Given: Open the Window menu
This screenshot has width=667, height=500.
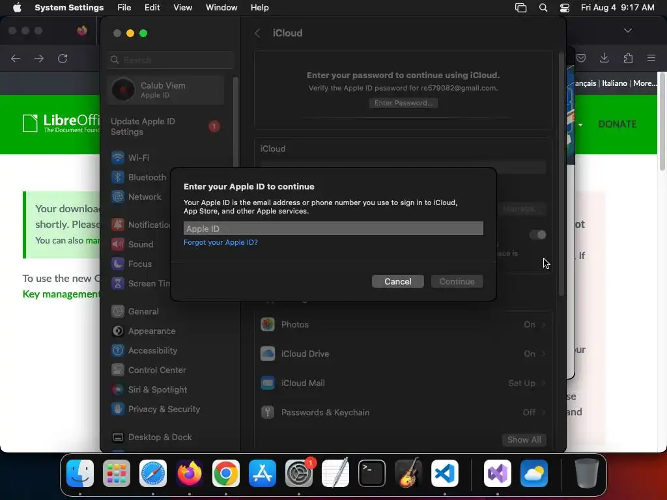Looking at the screenshot, I should click(221, 8).
